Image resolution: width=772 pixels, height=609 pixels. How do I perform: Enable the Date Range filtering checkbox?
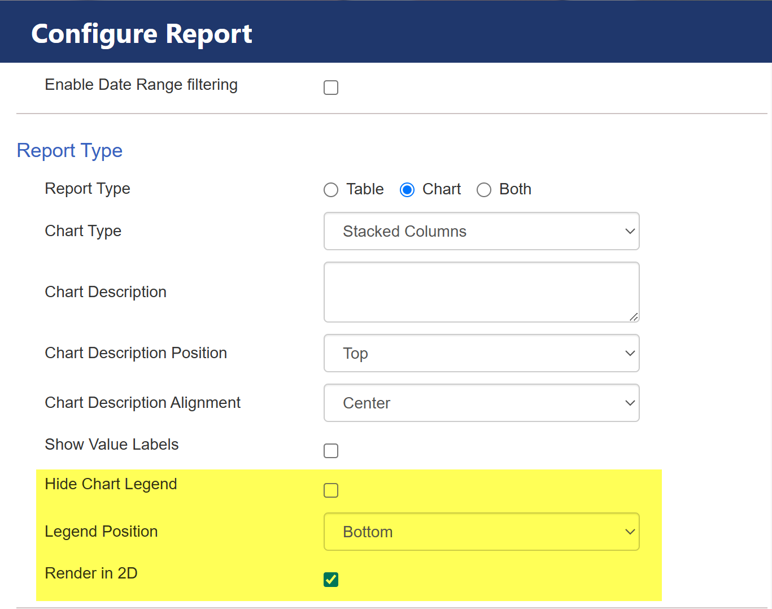[x=331, y=88]
